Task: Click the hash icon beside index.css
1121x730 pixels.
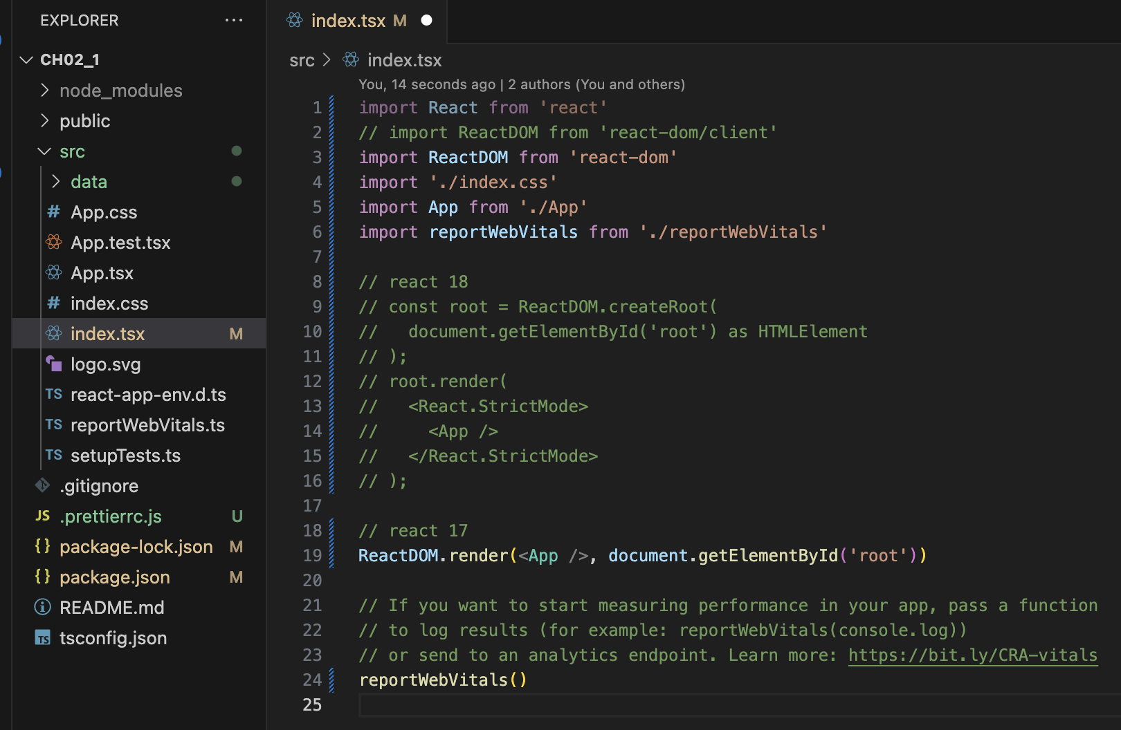Action: click(53, 303)
